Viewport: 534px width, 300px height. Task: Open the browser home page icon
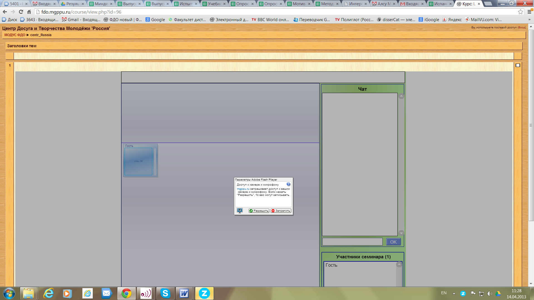(29, 12)
